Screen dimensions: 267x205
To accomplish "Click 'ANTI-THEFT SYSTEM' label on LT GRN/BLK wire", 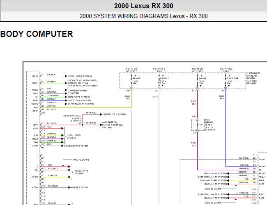I will (78, 97).
